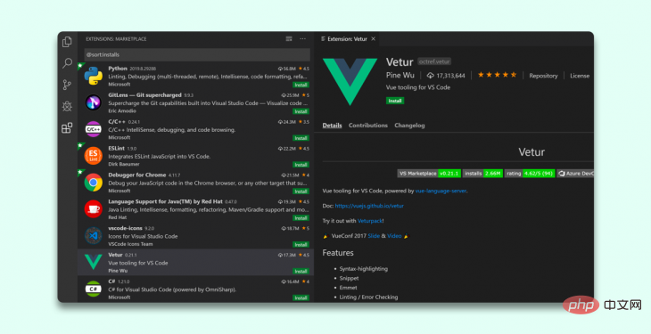Image resolution: width=651 pixels, height=334 pixels.
Task: Click the large Vetur logo
Action: [350, 82]
